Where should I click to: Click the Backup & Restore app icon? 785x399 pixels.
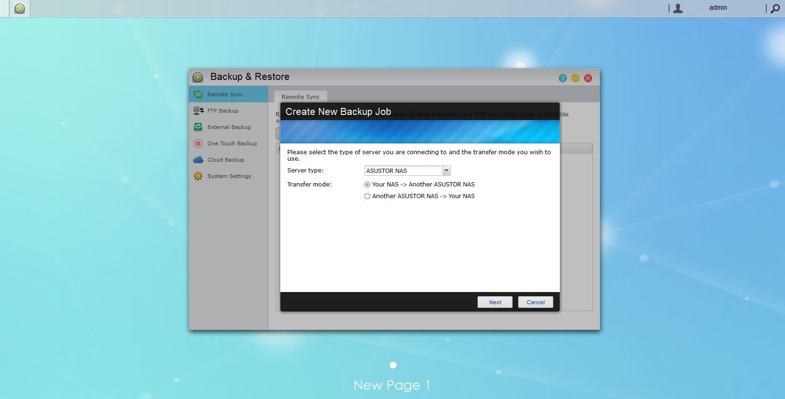click(x=198, y=77)
